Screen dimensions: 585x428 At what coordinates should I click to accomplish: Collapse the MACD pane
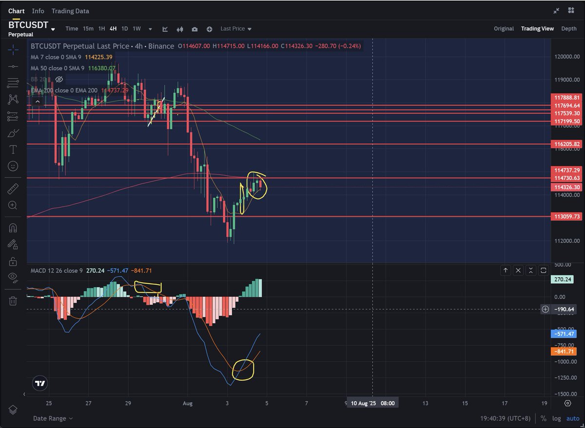click(531, 270)
